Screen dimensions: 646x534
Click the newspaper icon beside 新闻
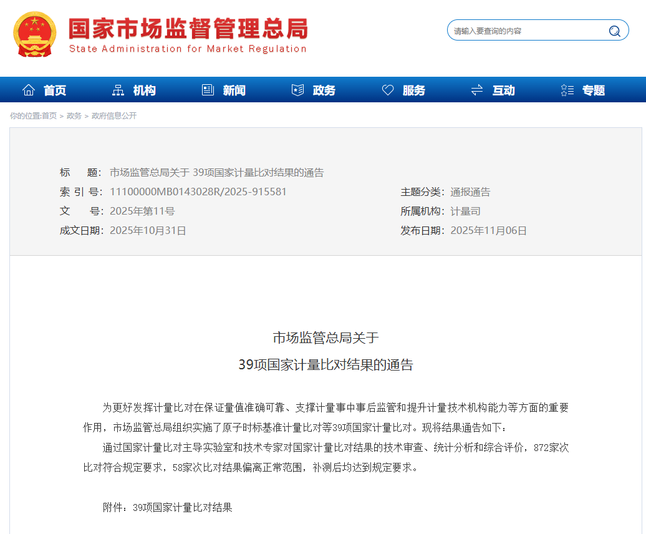[208, 90]
